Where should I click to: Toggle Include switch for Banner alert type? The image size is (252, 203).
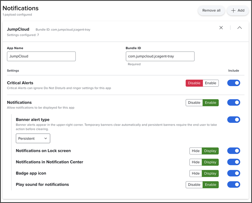(x=234, y=120)
